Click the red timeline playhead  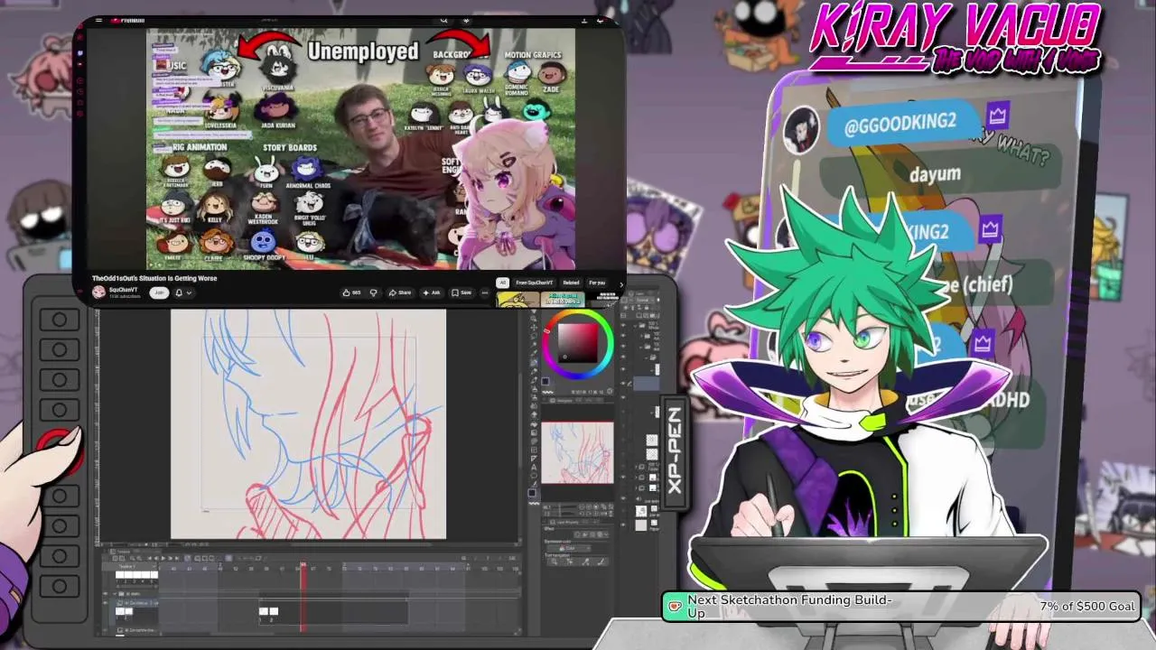303,596
